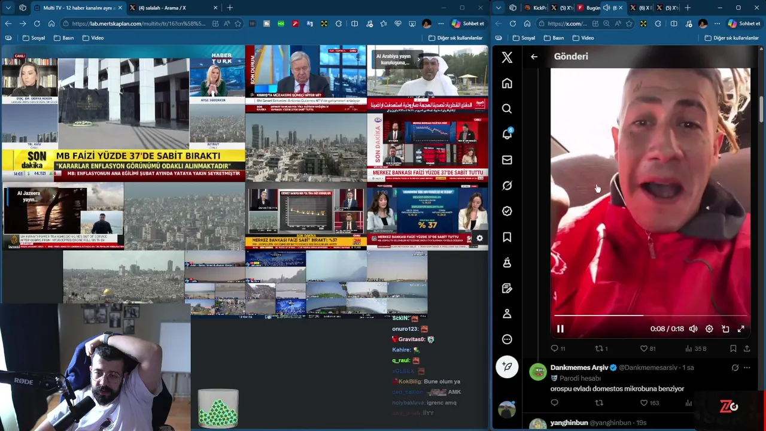Viewport: 766px width, 431px height.
Task: Open verified badge icon in X sidebar
Action: tap(507, 211)
